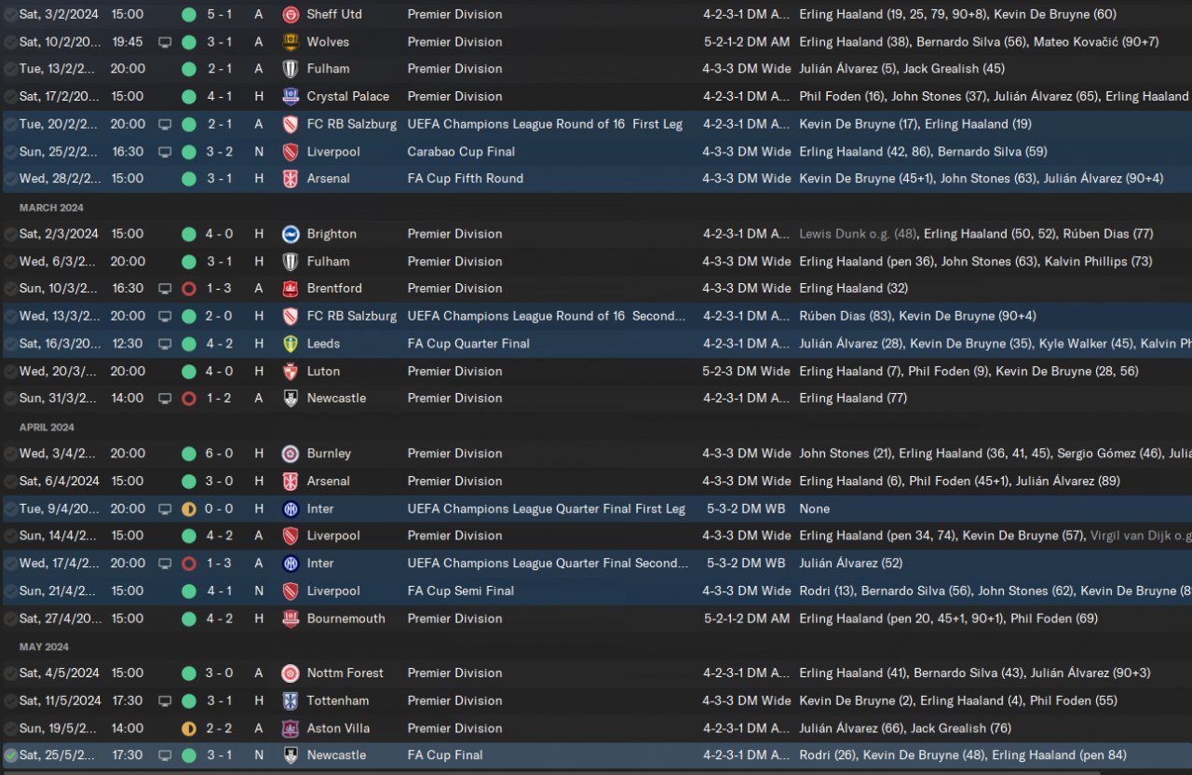
Task: Click the 5 - 1 score against Sheff Utd
Action: coord(219,15)
